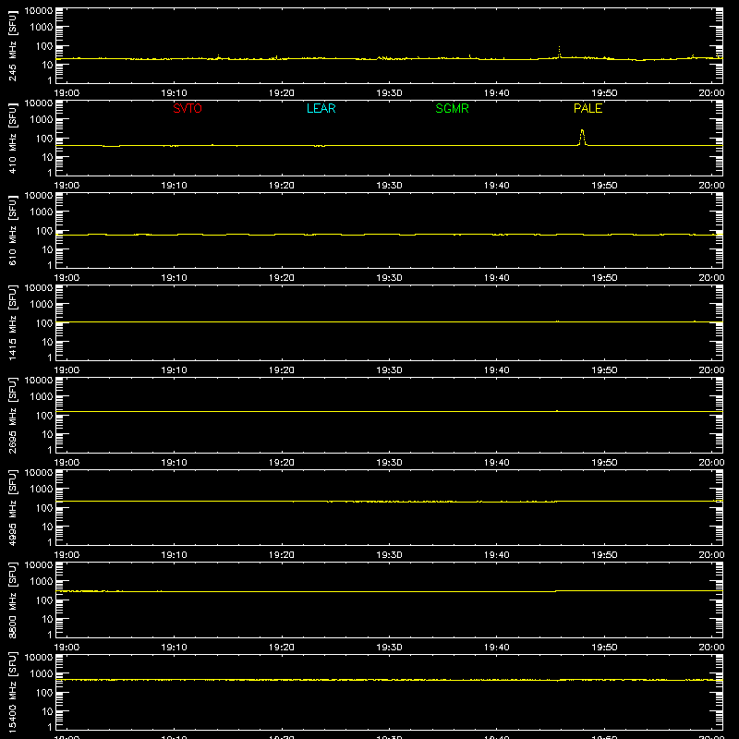Click the 410 MHz [SFU] axis title

point(12,138)
